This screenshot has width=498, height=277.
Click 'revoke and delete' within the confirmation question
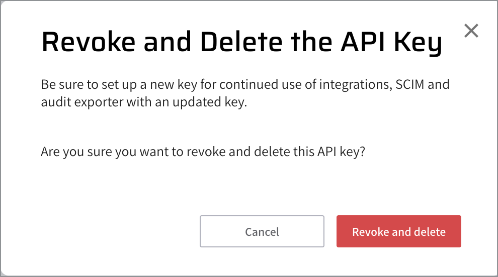(x=237, y=152)
